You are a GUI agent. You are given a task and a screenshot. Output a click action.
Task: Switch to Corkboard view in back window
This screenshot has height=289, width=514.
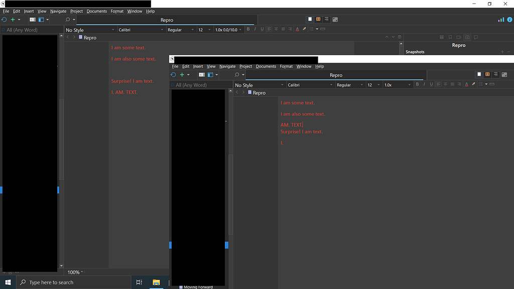point(318,20)
